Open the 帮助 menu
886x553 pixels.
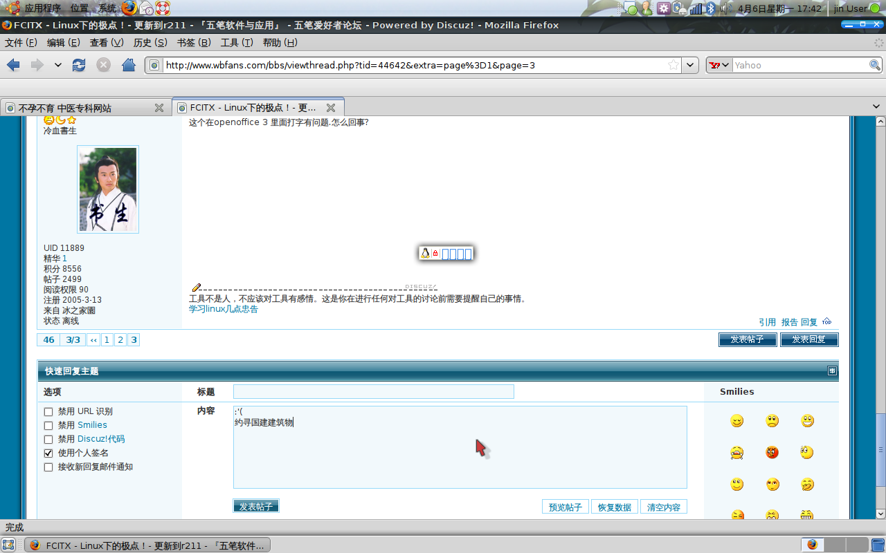coord(280,43)
